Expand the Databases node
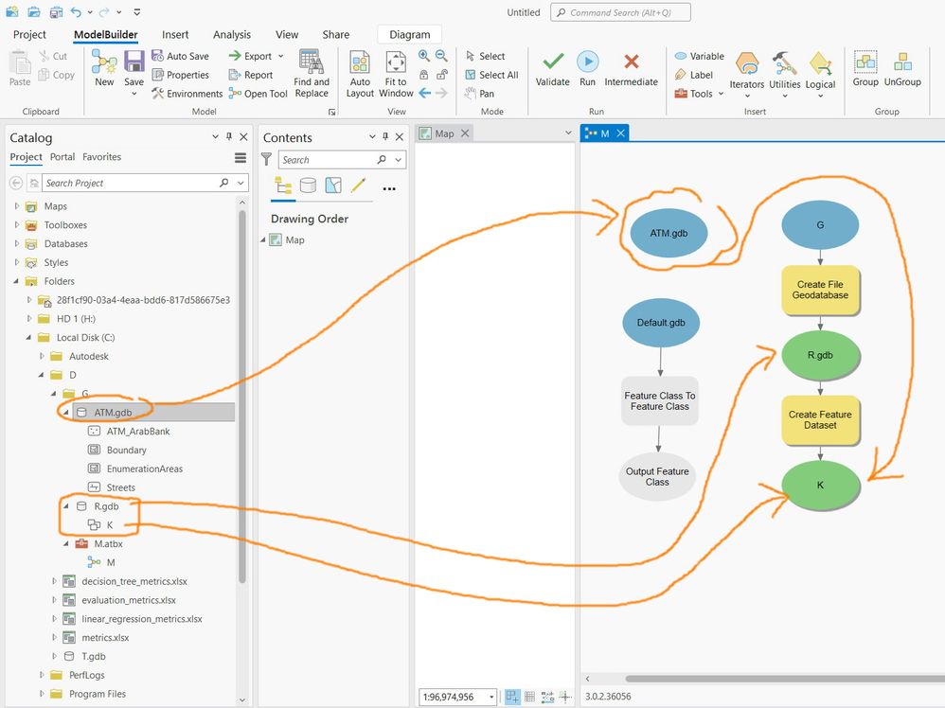945x708 pixels. [x=17, y=243]
